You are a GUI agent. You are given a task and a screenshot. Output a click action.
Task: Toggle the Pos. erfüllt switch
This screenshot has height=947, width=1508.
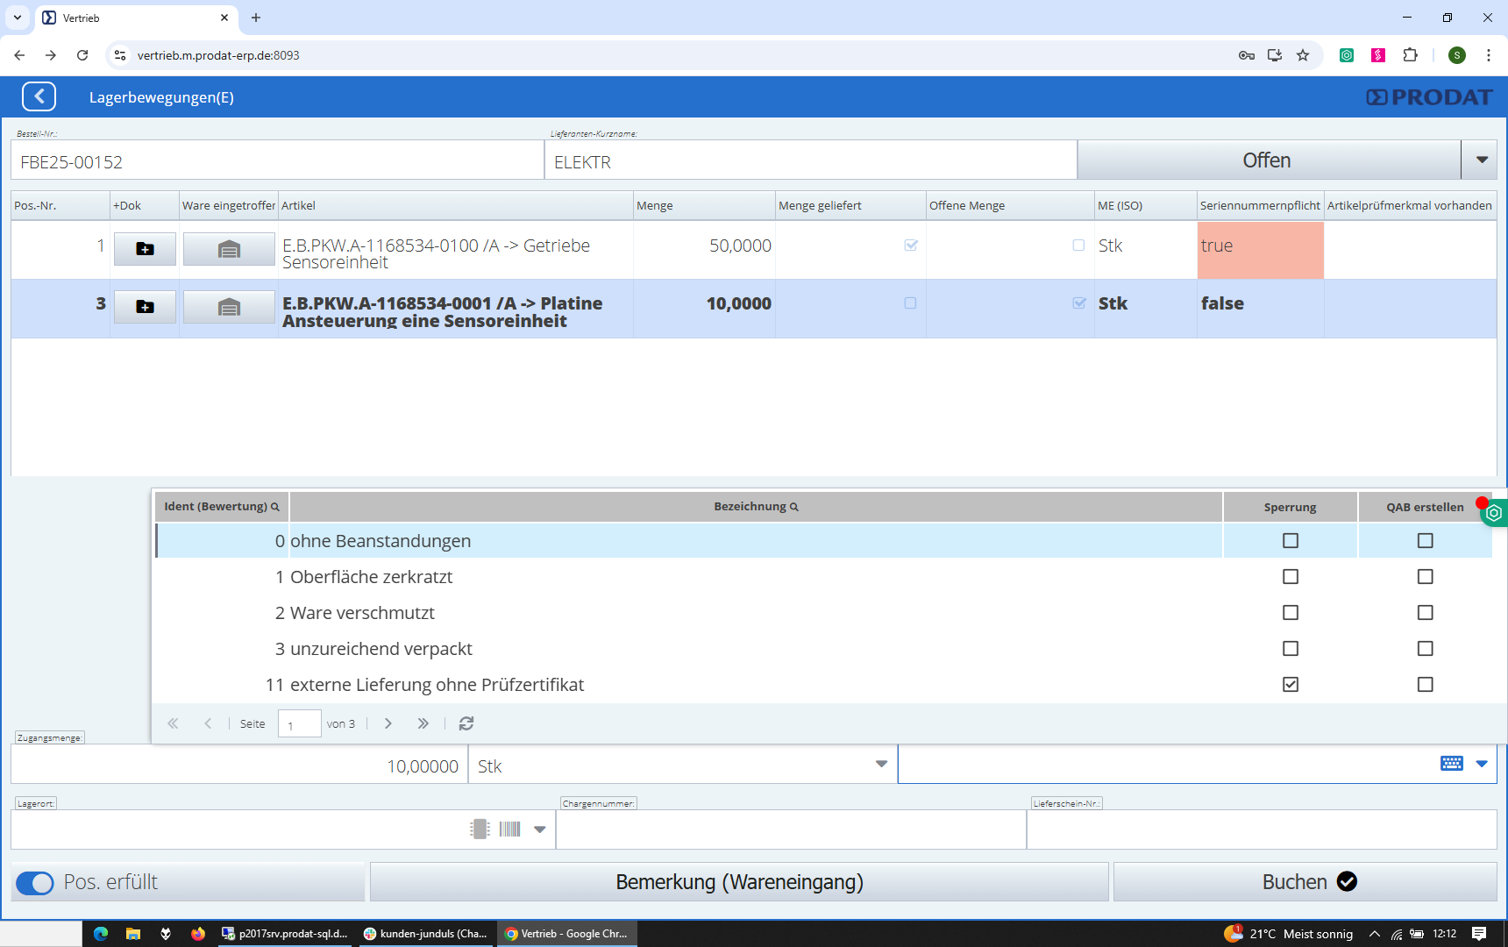35,883
